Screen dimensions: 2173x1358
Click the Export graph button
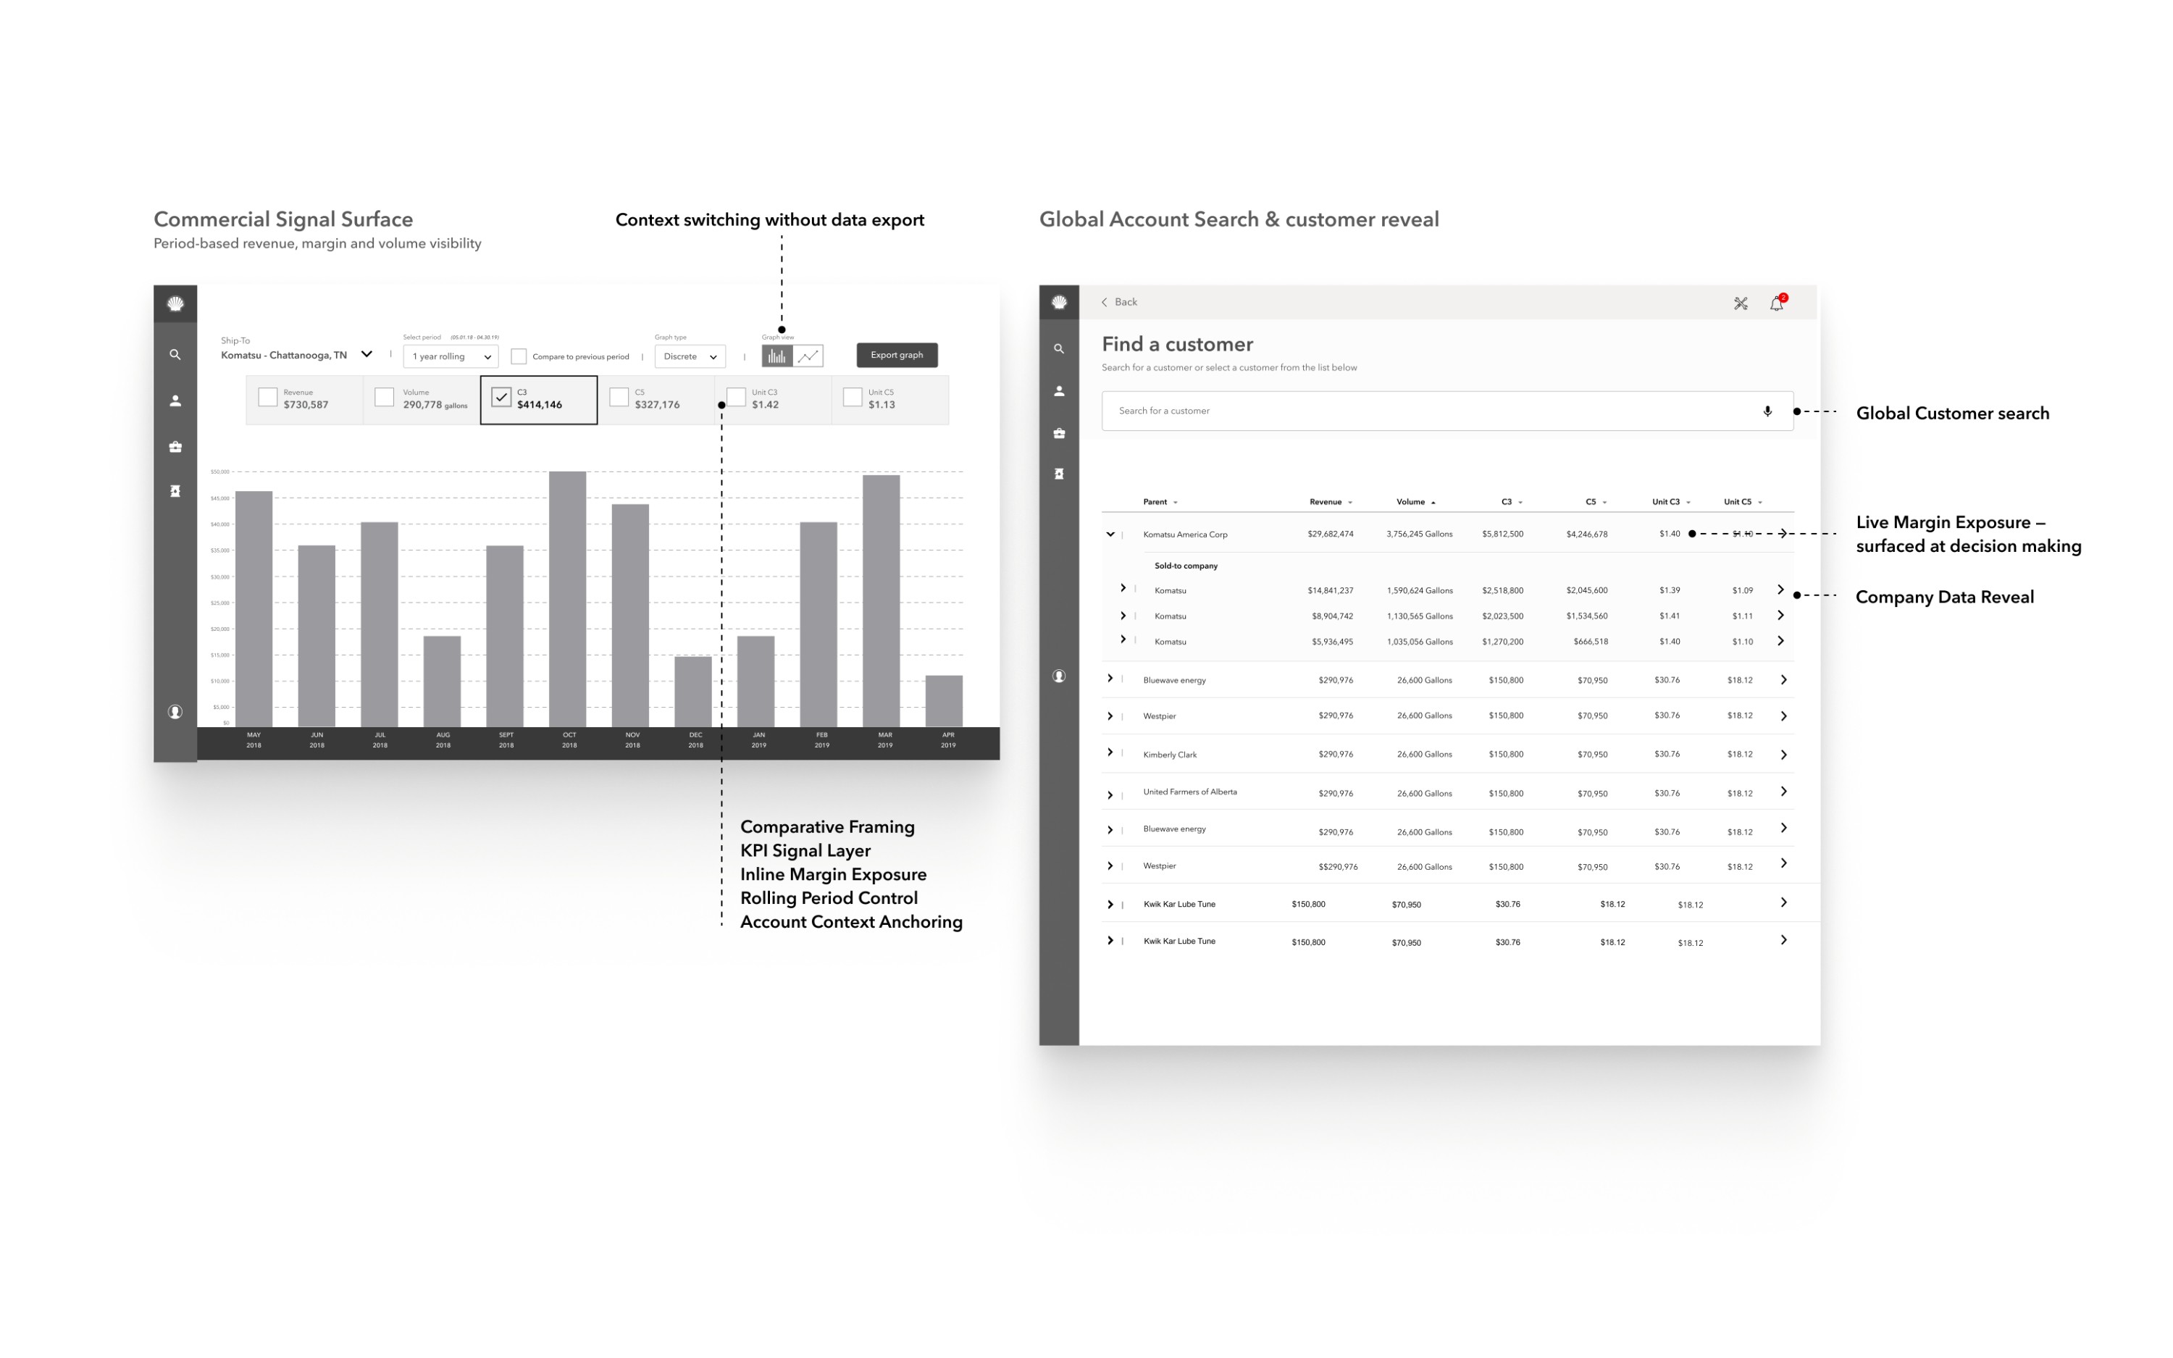point(896,355)
